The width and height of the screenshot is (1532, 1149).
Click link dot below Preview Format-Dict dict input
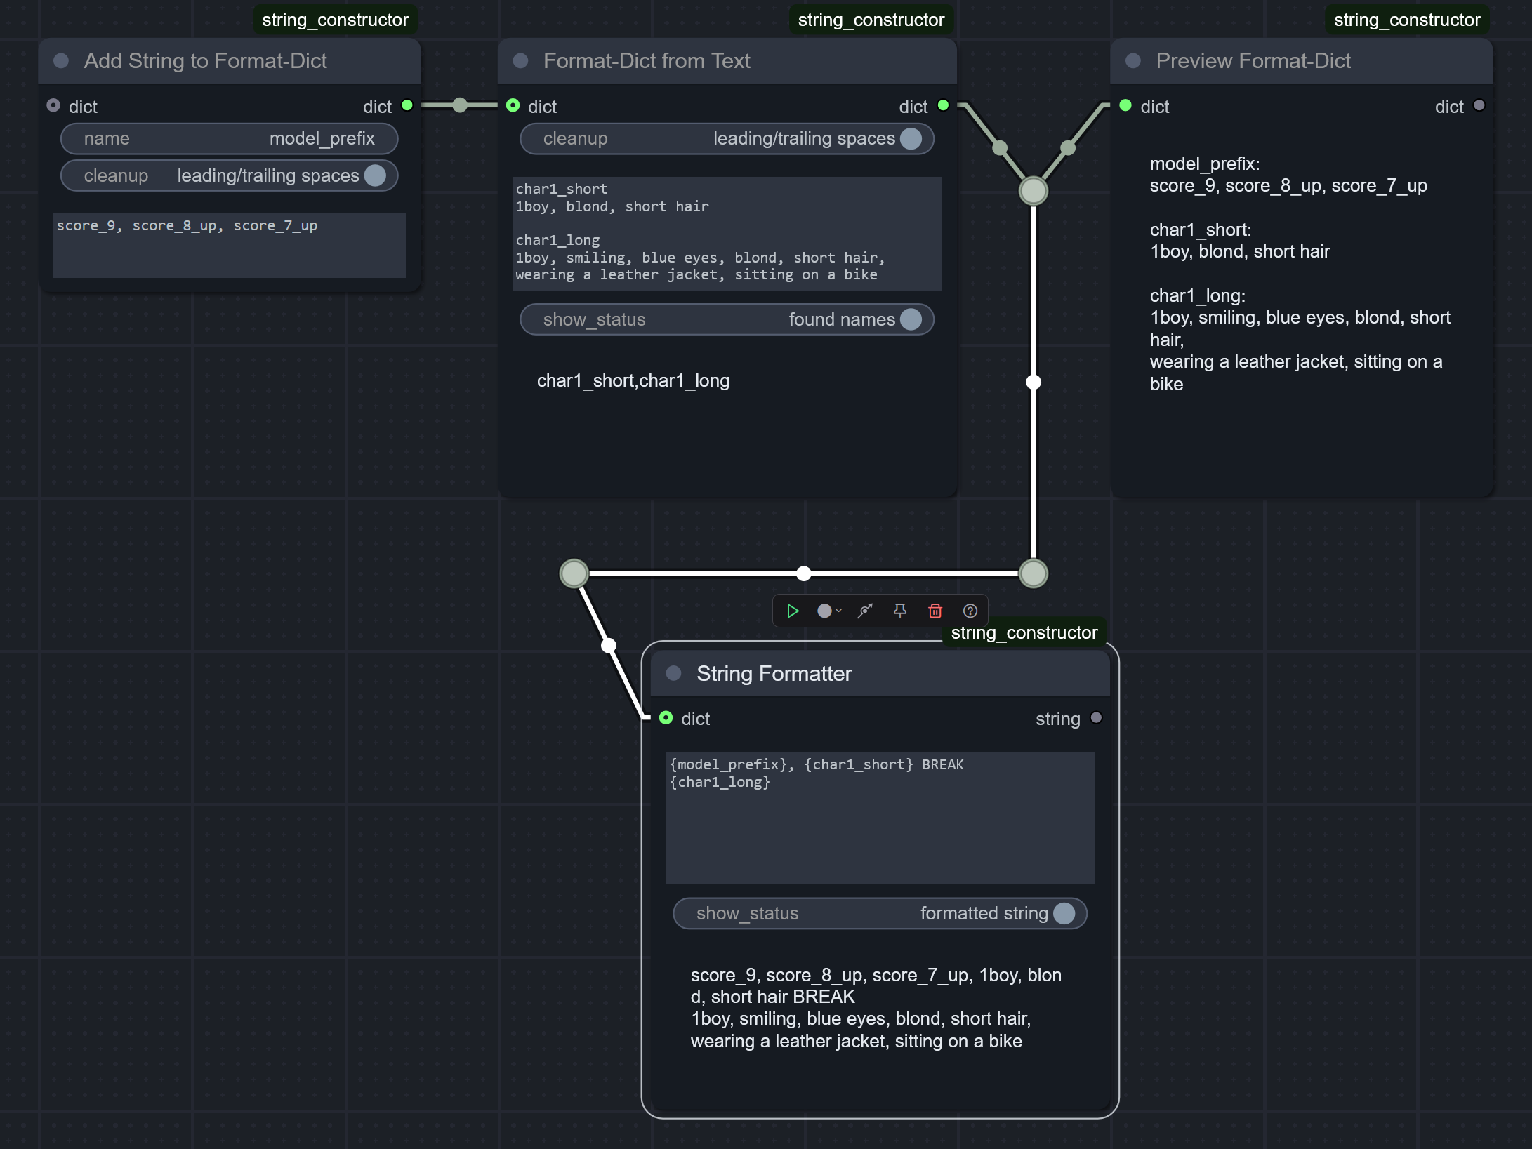coord(1068,147)
